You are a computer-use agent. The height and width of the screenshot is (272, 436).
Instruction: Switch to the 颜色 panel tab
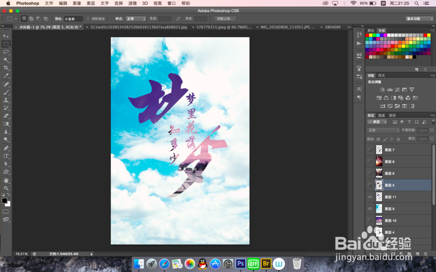pyautogui.click(x=371, y=30)
